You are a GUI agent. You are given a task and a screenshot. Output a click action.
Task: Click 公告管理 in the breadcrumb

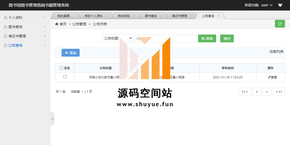pyautogui.click(x=79, y=24)
